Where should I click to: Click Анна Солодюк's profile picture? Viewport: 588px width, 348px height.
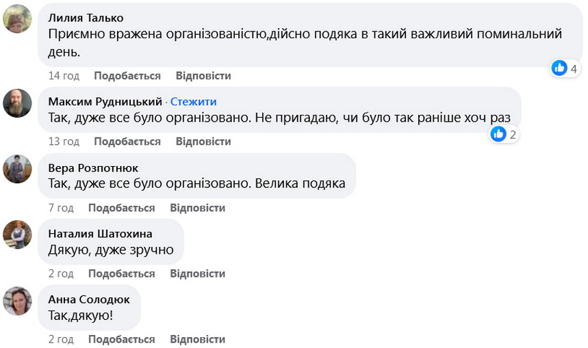pyautogui.click(x=18, y=301)
